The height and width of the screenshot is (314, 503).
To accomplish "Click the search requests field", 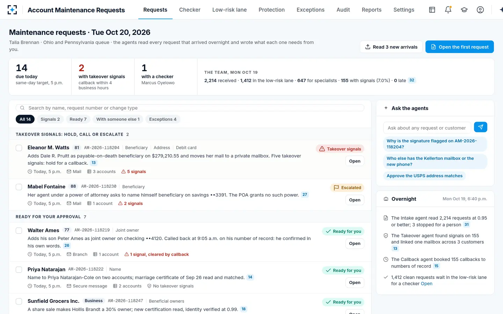I will 190,108.
